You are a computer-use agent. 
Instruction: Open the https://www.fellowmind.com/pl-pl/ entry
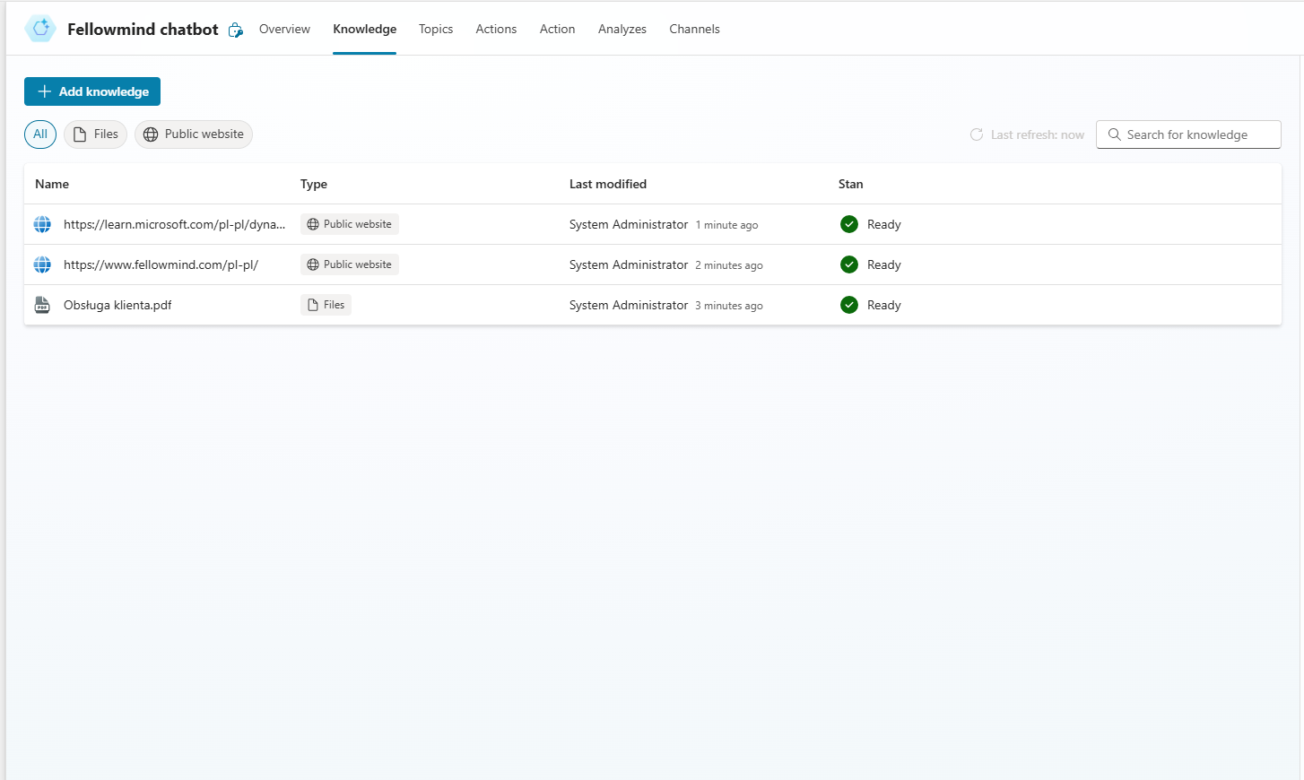(161, 264)
